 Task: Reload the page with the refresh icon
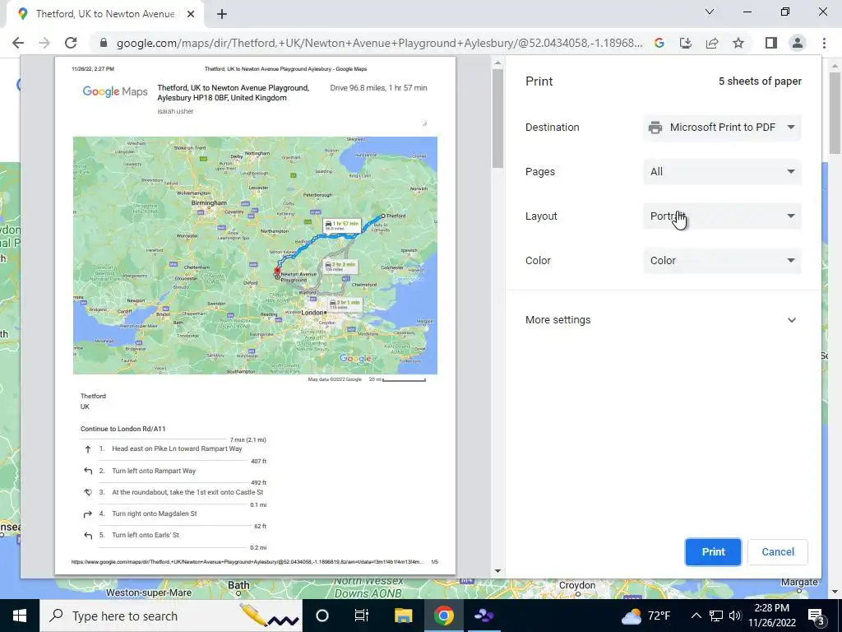point(71,43)
